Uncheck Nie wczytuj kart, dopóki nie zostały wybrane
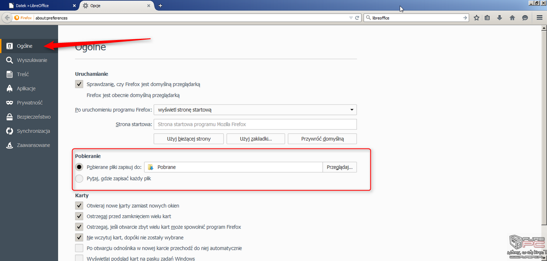The height and width of the screenshot is (261, 547). tap(79, 238)
